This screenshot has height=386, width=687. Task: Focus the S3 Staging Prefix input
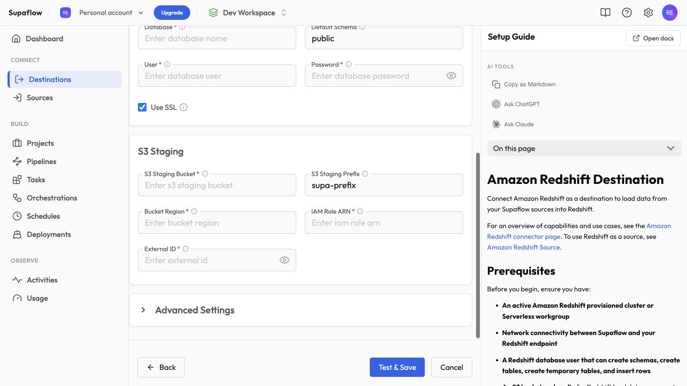point(384,185)
